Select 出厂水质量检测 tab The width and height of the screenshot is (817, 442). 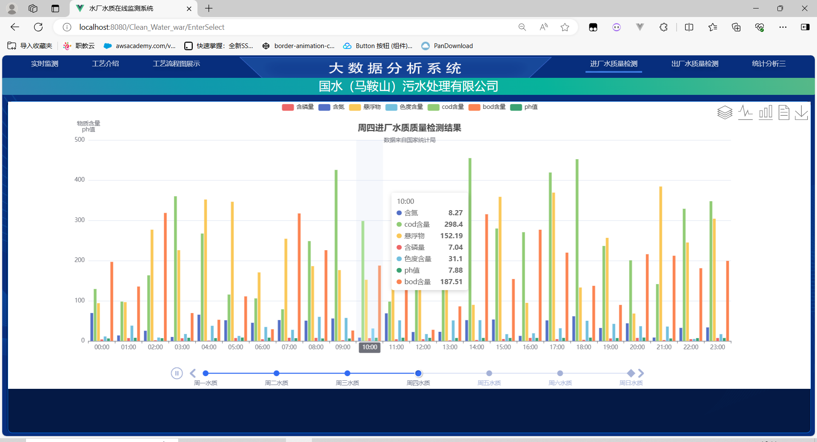pyautogui.click(x=695, y=64)
